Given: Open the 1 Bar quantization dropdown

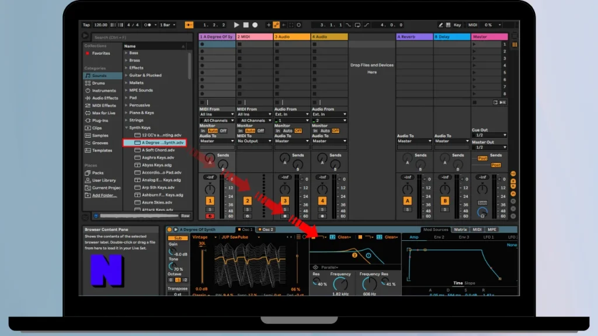Looking at the screenshot, I should 168,24.
